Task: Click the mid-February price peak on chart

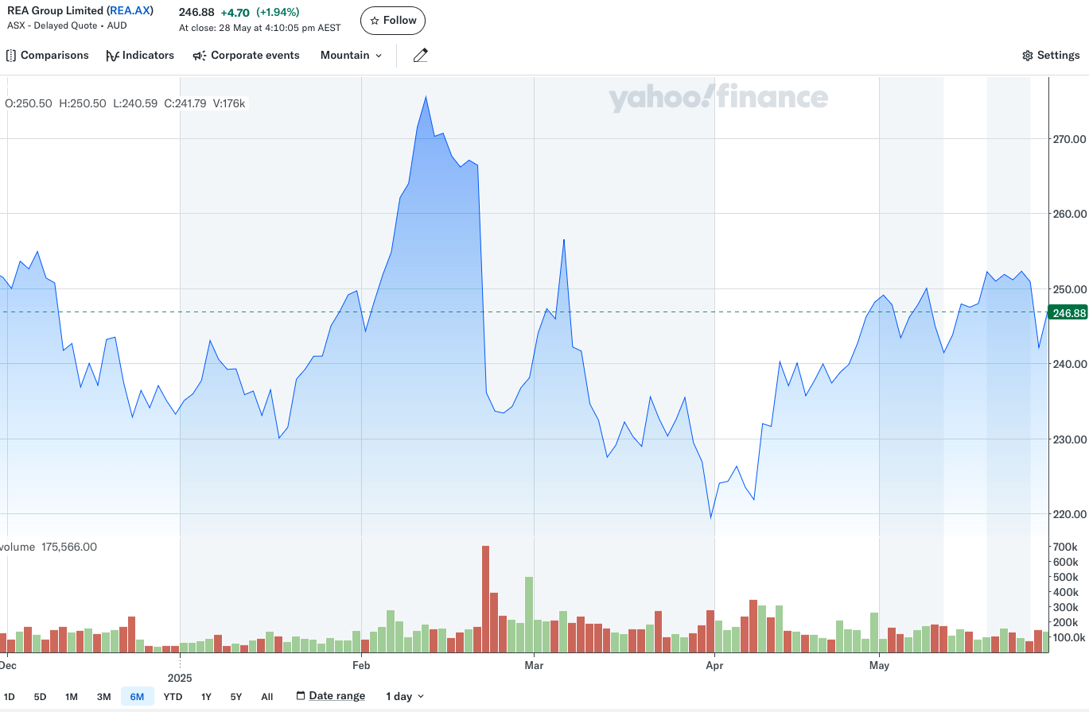Action: (x=426, y=97)
